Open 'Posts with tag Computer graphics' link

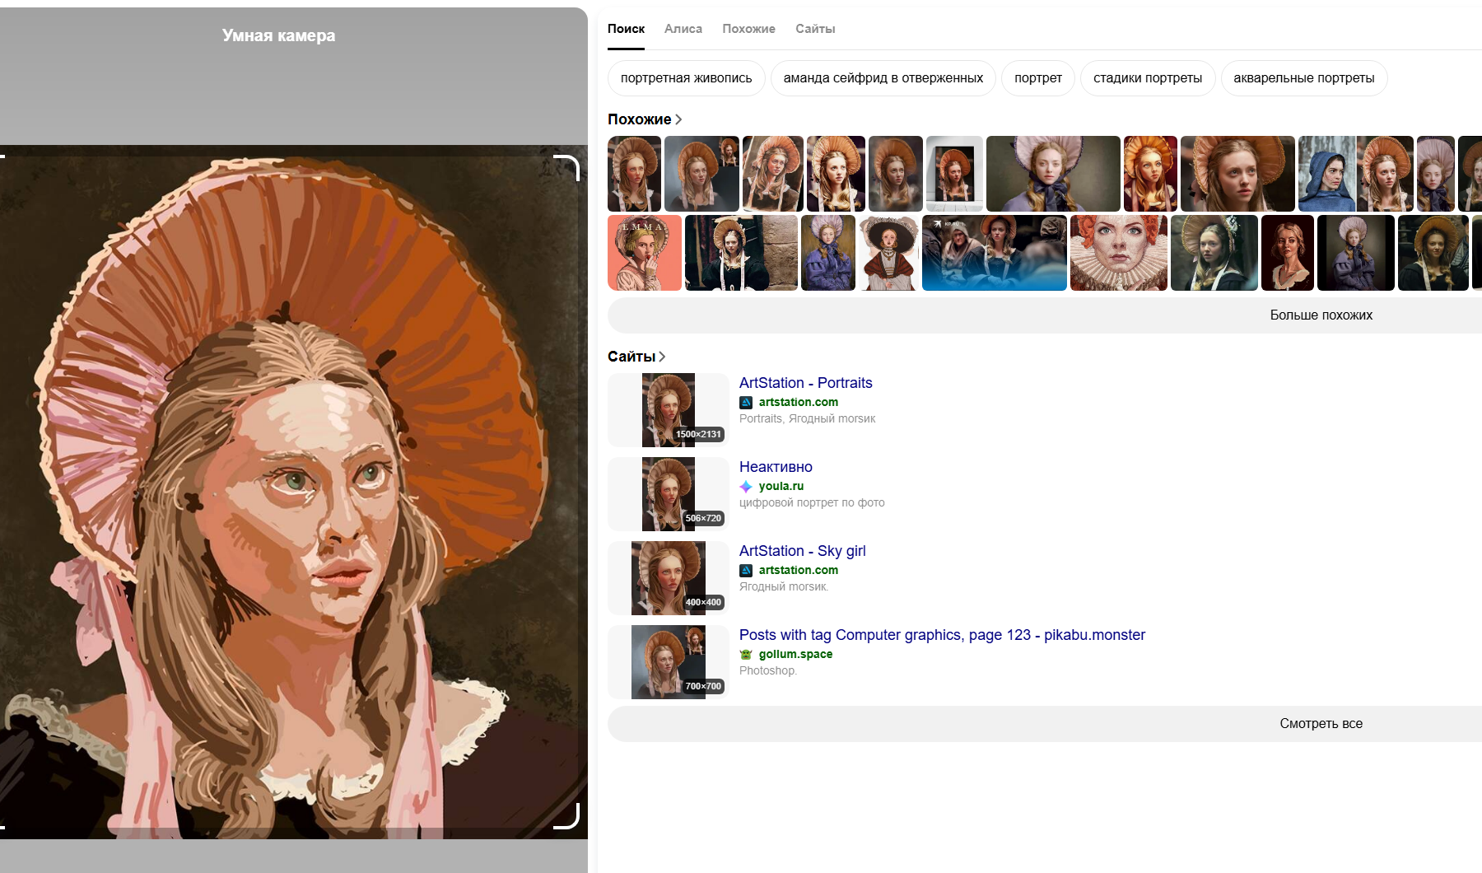coord(942,635)
